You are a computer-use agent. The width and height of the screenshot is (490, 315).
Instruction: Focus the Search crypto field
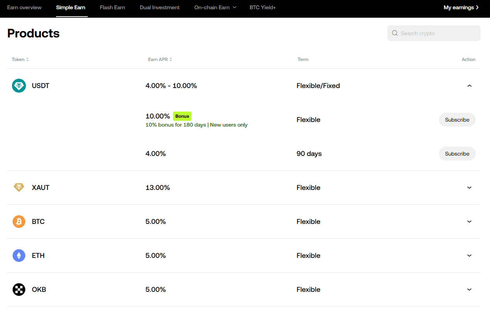click(434, 33)
